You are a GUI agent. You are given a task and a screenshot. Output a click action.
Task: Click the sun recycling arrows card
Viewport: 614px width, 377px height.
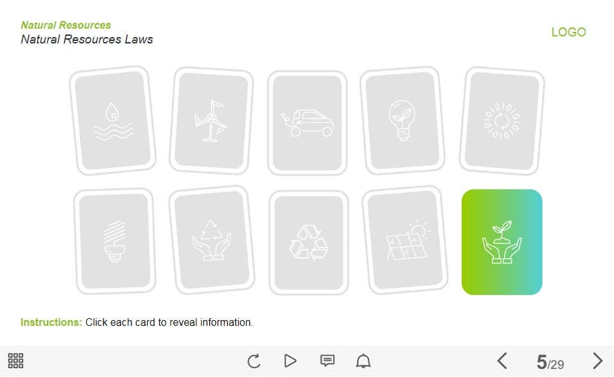(501, 121)
